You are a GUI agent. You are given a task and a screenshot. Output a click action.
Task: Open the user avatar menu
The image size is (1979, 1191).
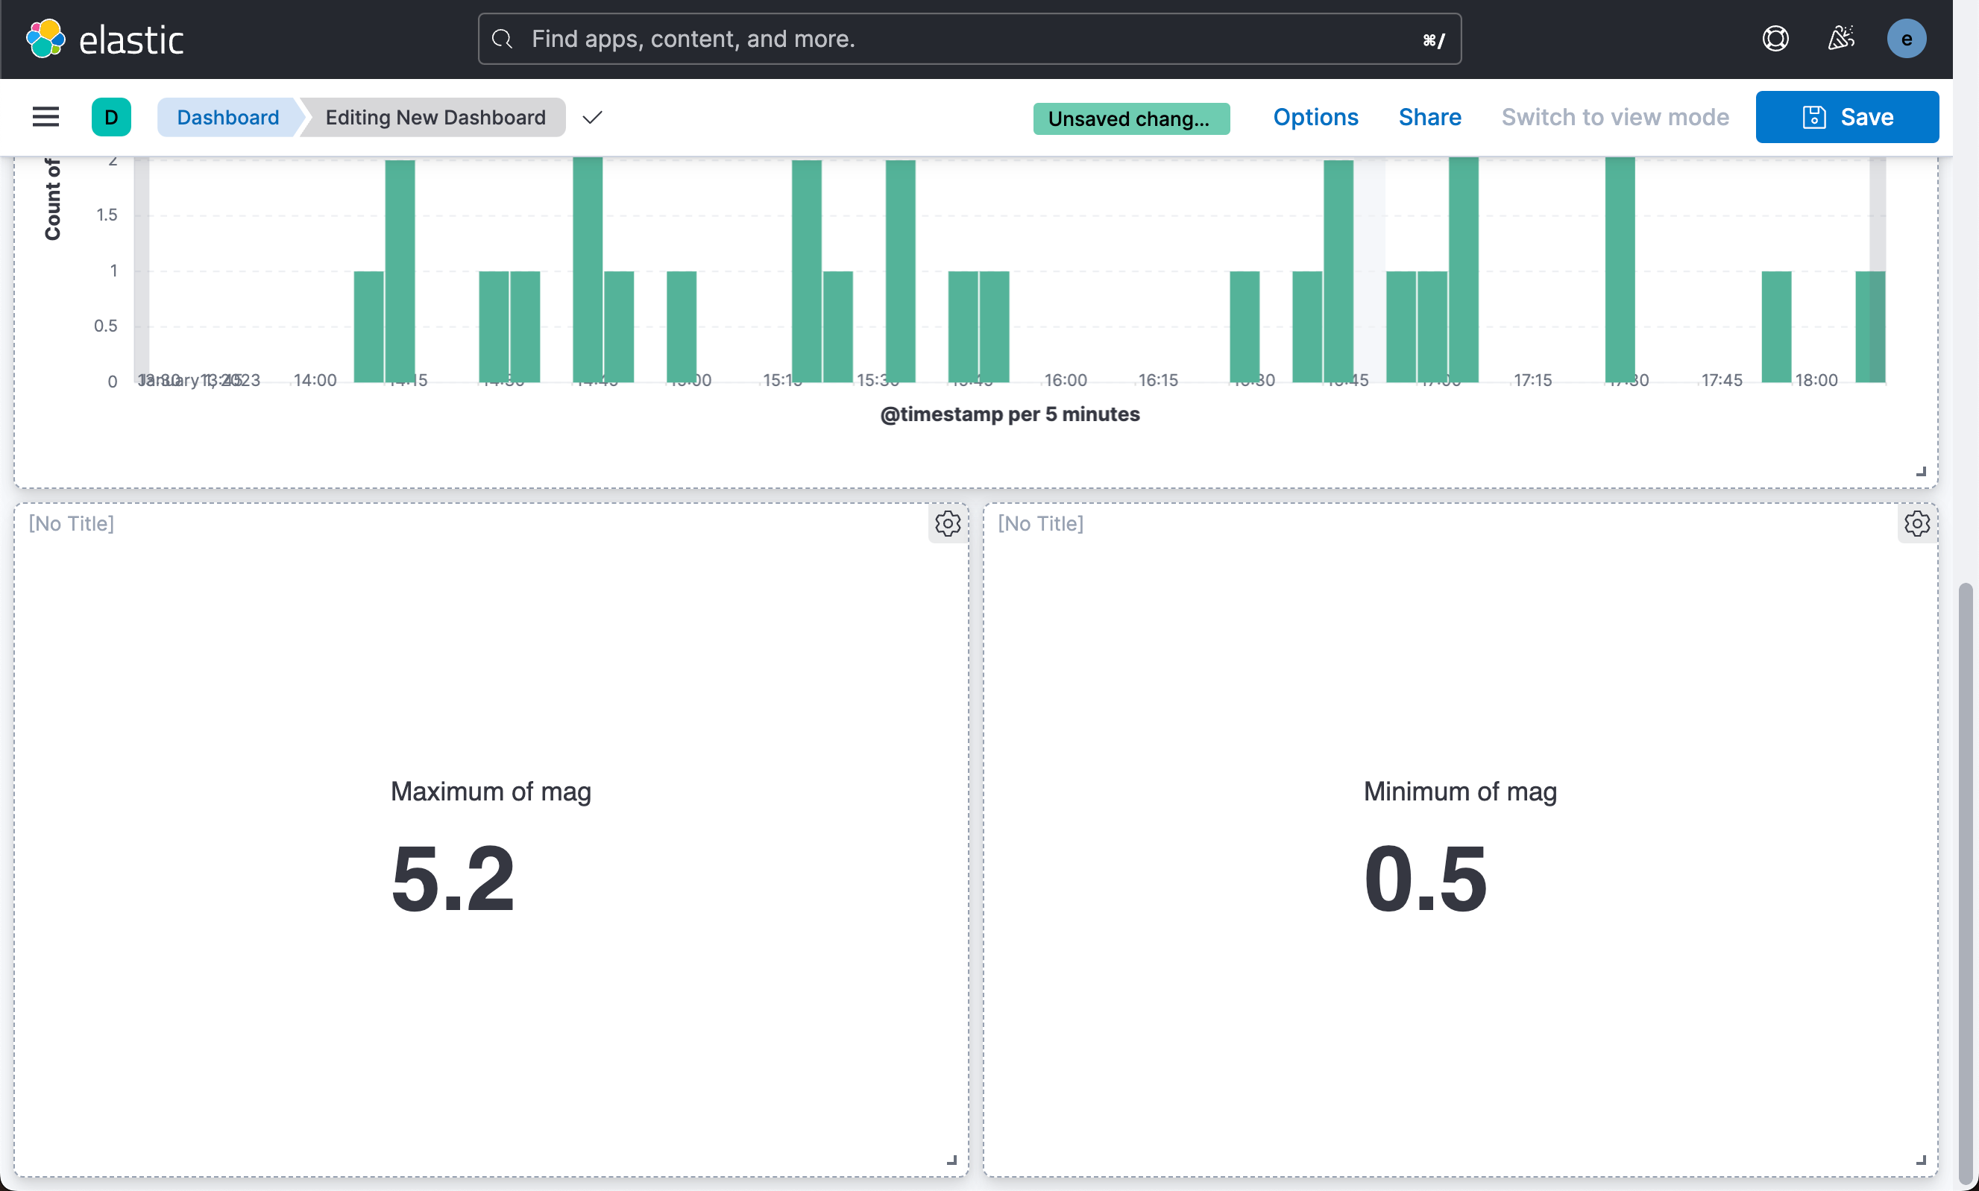1906,39
